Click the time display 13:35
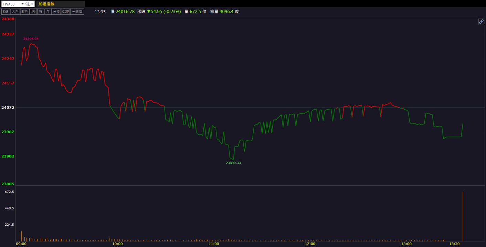 (100, 12)
